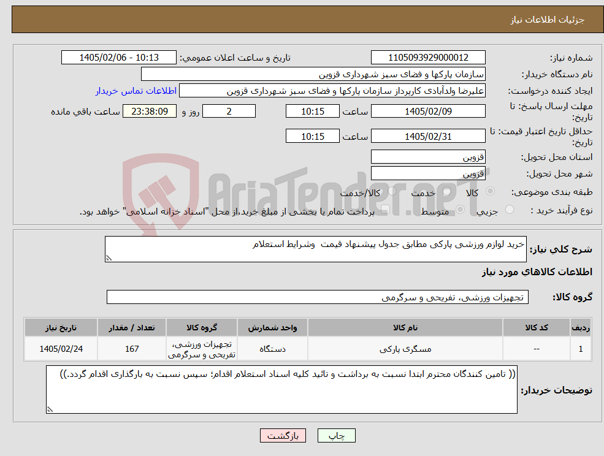Click the request creator field علیرضا ولدآبادی
The image size is (604, 456).
332,91
